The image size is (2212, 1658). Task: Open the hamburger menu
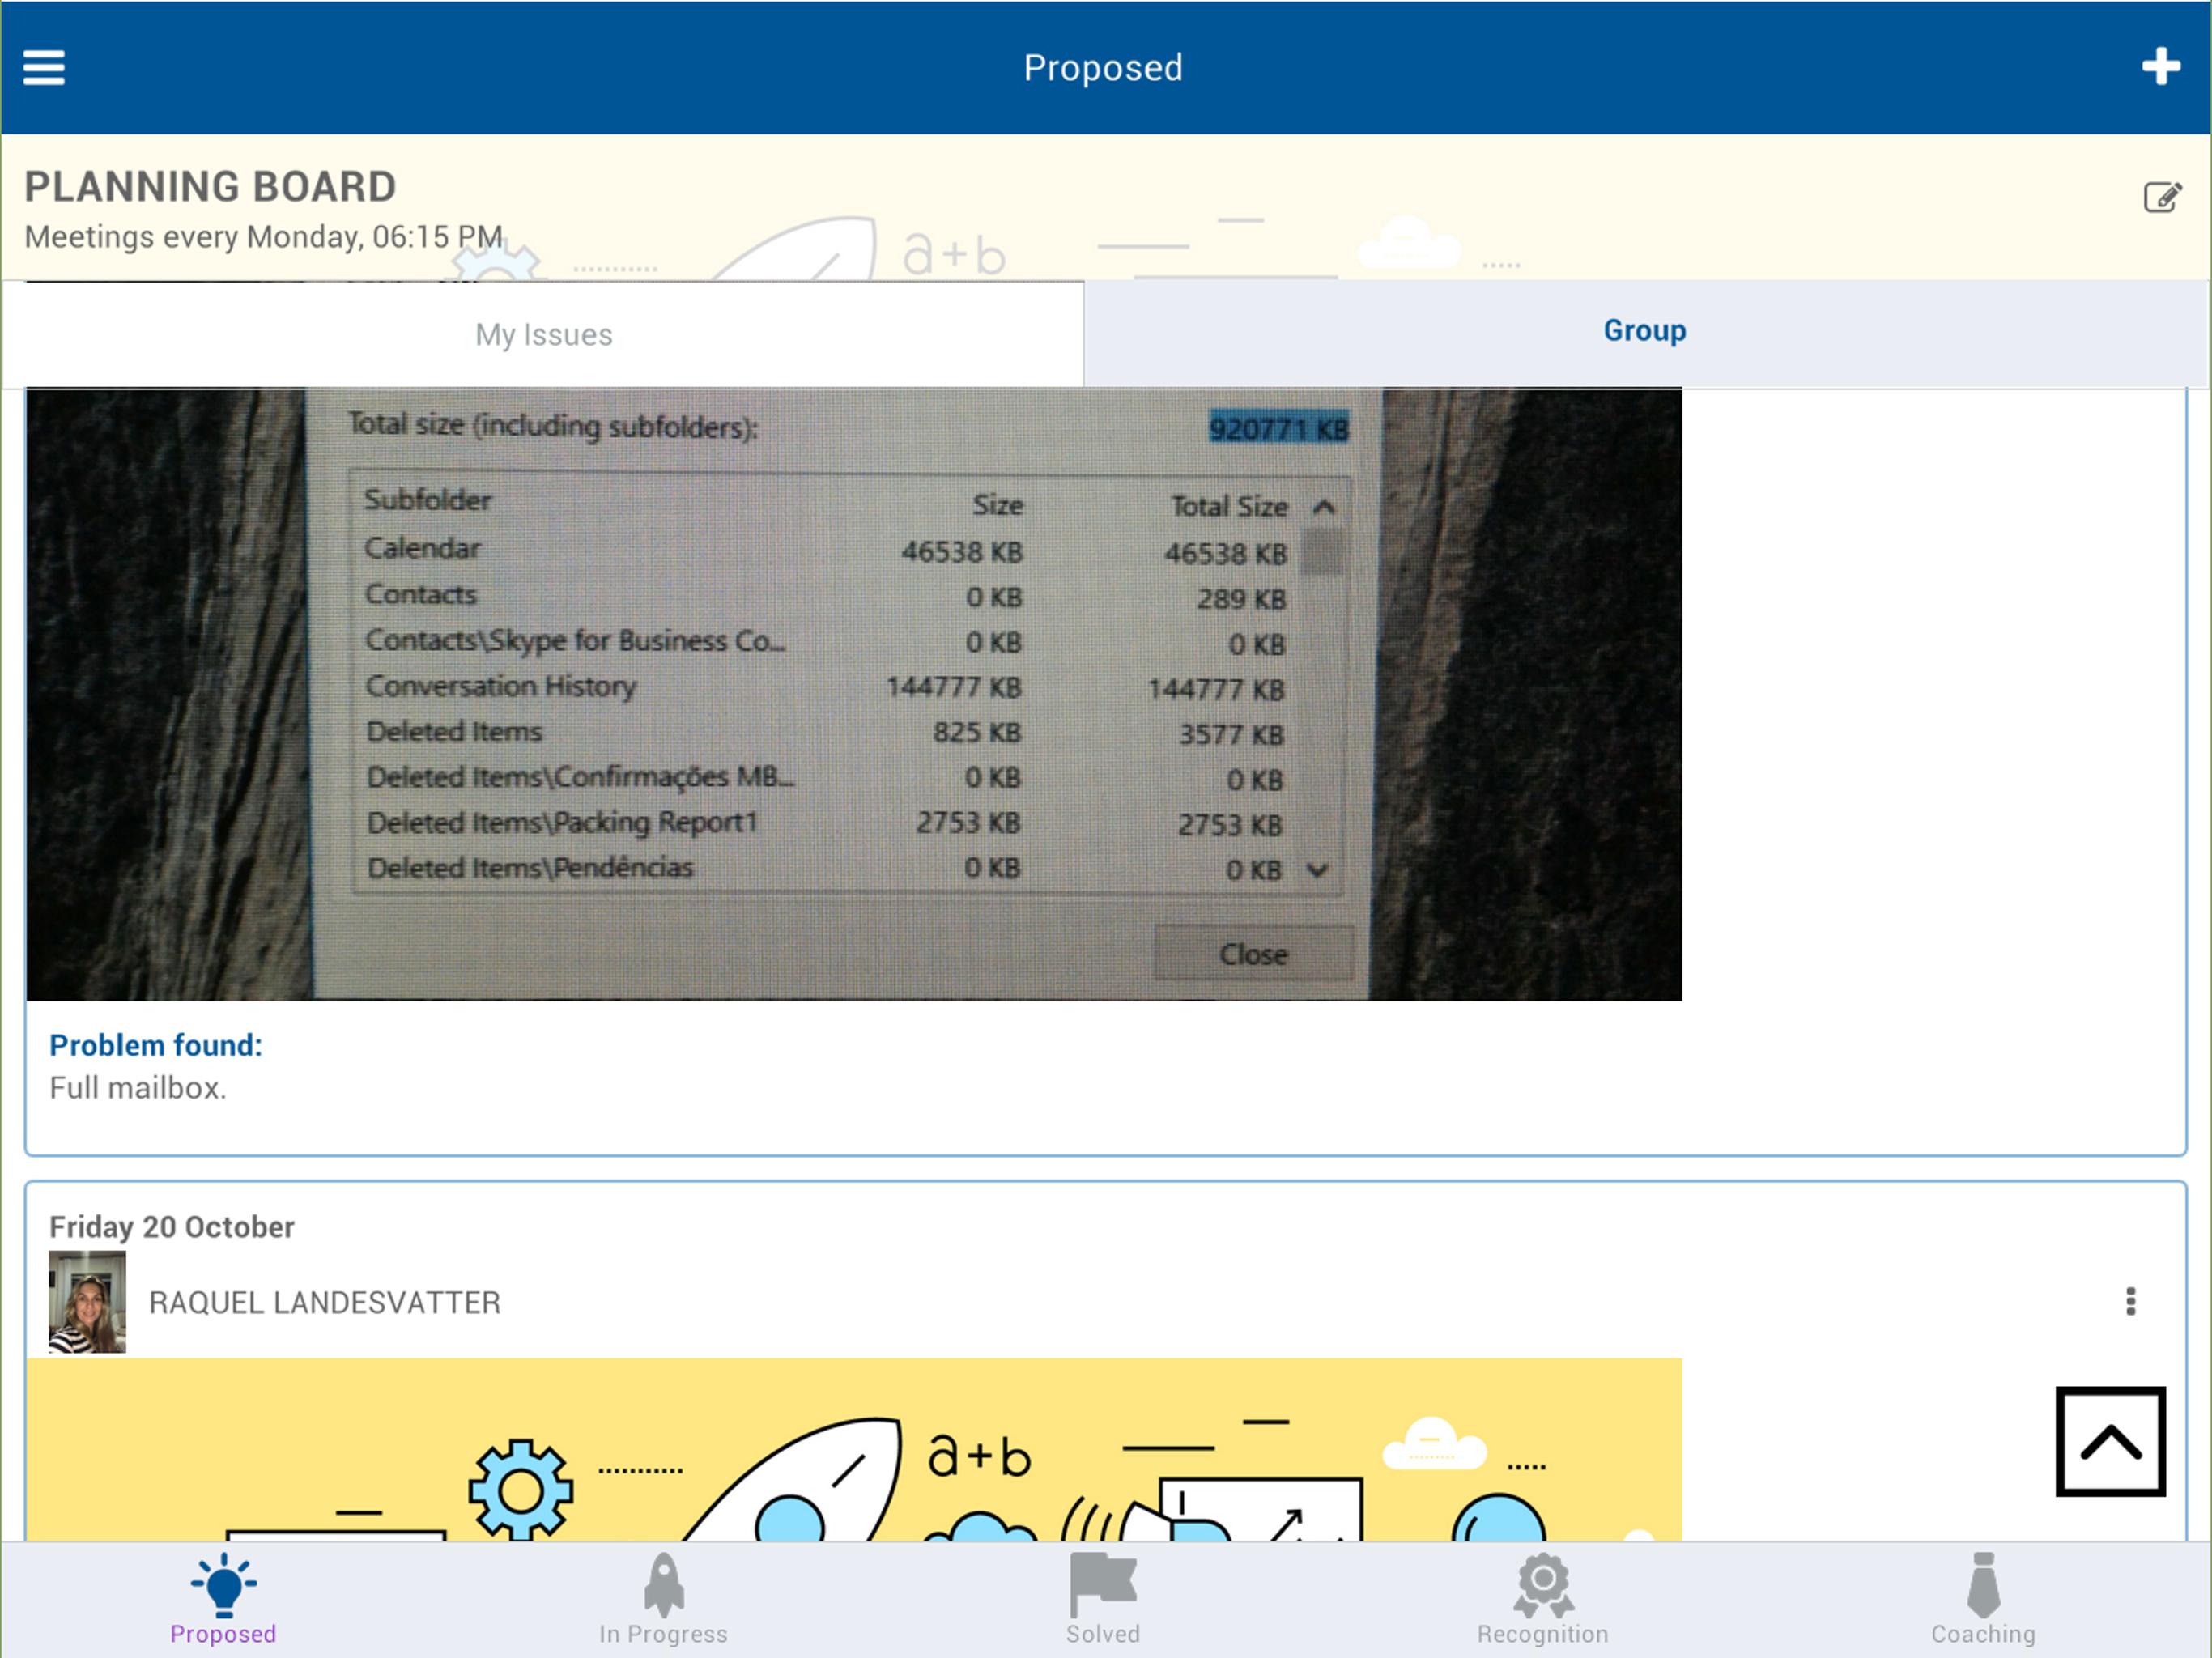[x=44, y=68]
